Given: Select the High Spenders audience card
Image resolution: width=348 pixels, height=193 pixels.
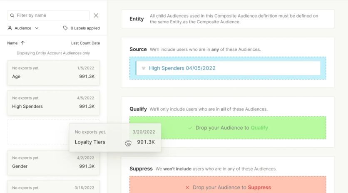Looking at the screenshot, I should click(x=53, y=102).
